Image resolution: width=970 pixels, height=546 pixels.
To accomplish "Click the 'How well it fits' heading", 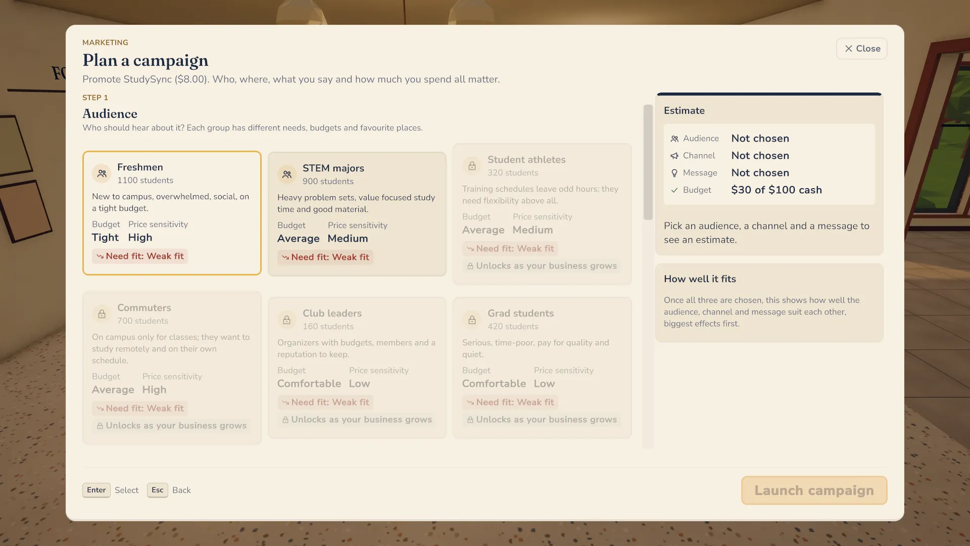I will click(700, 279).
